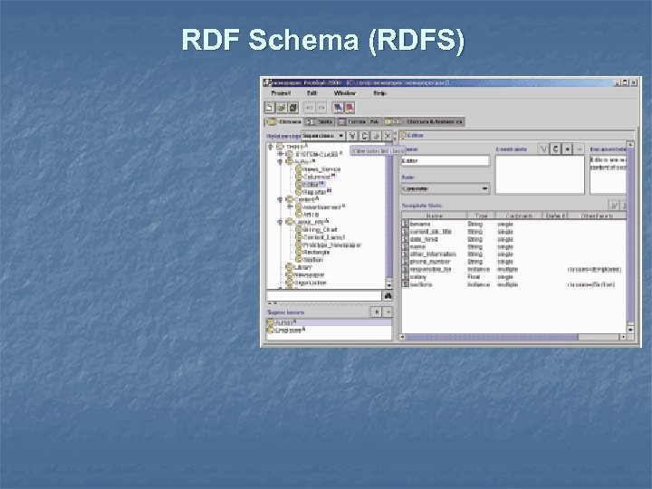This screenshot has height=489, width=652.
Task: Select the date_hired slot row
Action: tap(513, 239)
